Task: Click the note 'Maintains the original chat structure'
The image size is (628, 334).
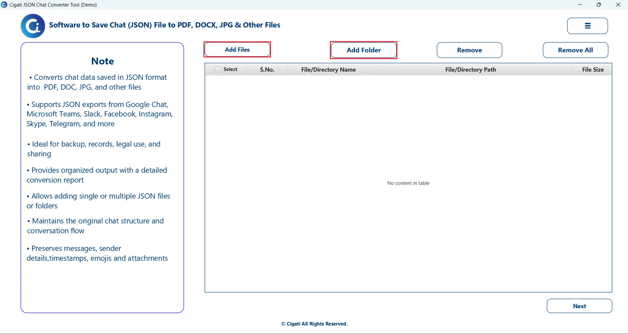Action: (95, 226)
